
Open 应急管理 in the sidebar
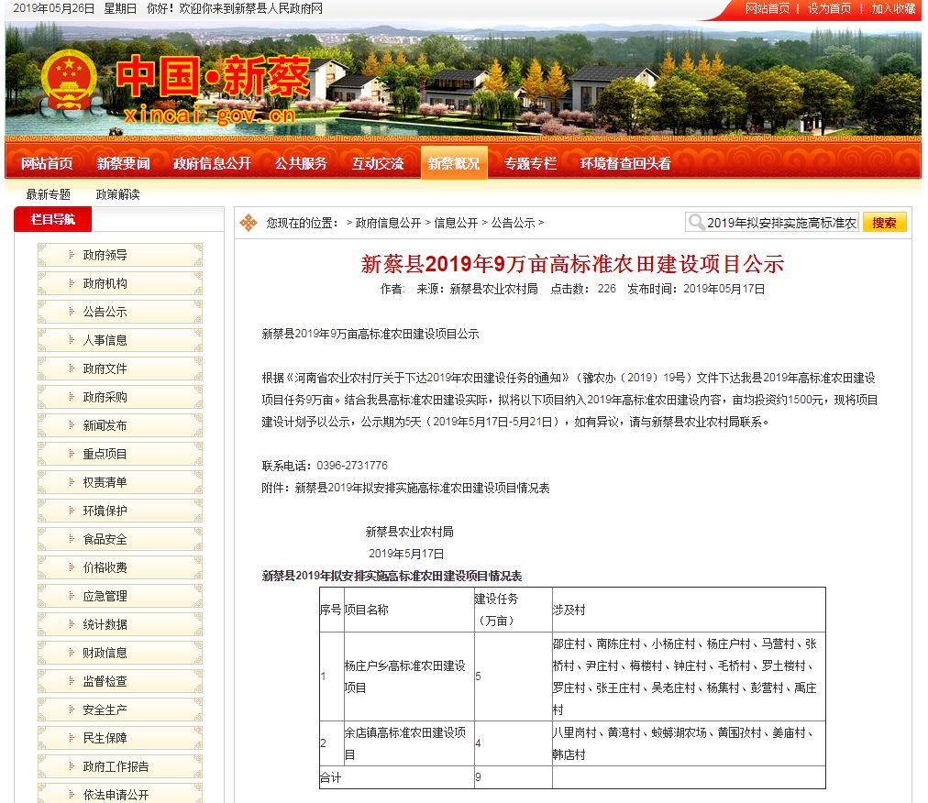[120, 596]
